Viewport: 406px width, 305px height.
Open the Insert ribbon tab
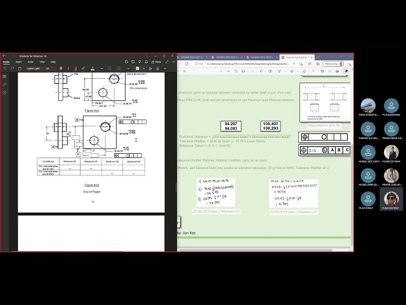tap(18, 62)
